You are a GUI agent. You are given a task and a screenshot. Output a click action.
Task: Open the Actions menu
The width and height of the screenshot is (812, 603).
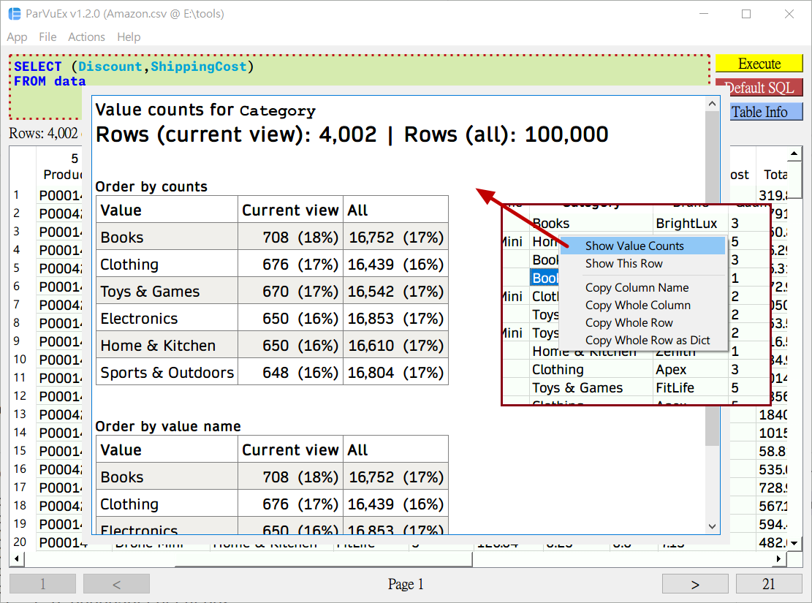pyautogui.click(x=86, y=37)
